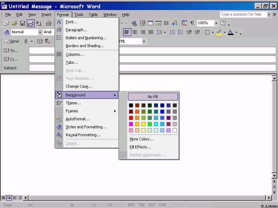
Task: Toggle OVR overtype mode in status bar
Action: [163, 205]
